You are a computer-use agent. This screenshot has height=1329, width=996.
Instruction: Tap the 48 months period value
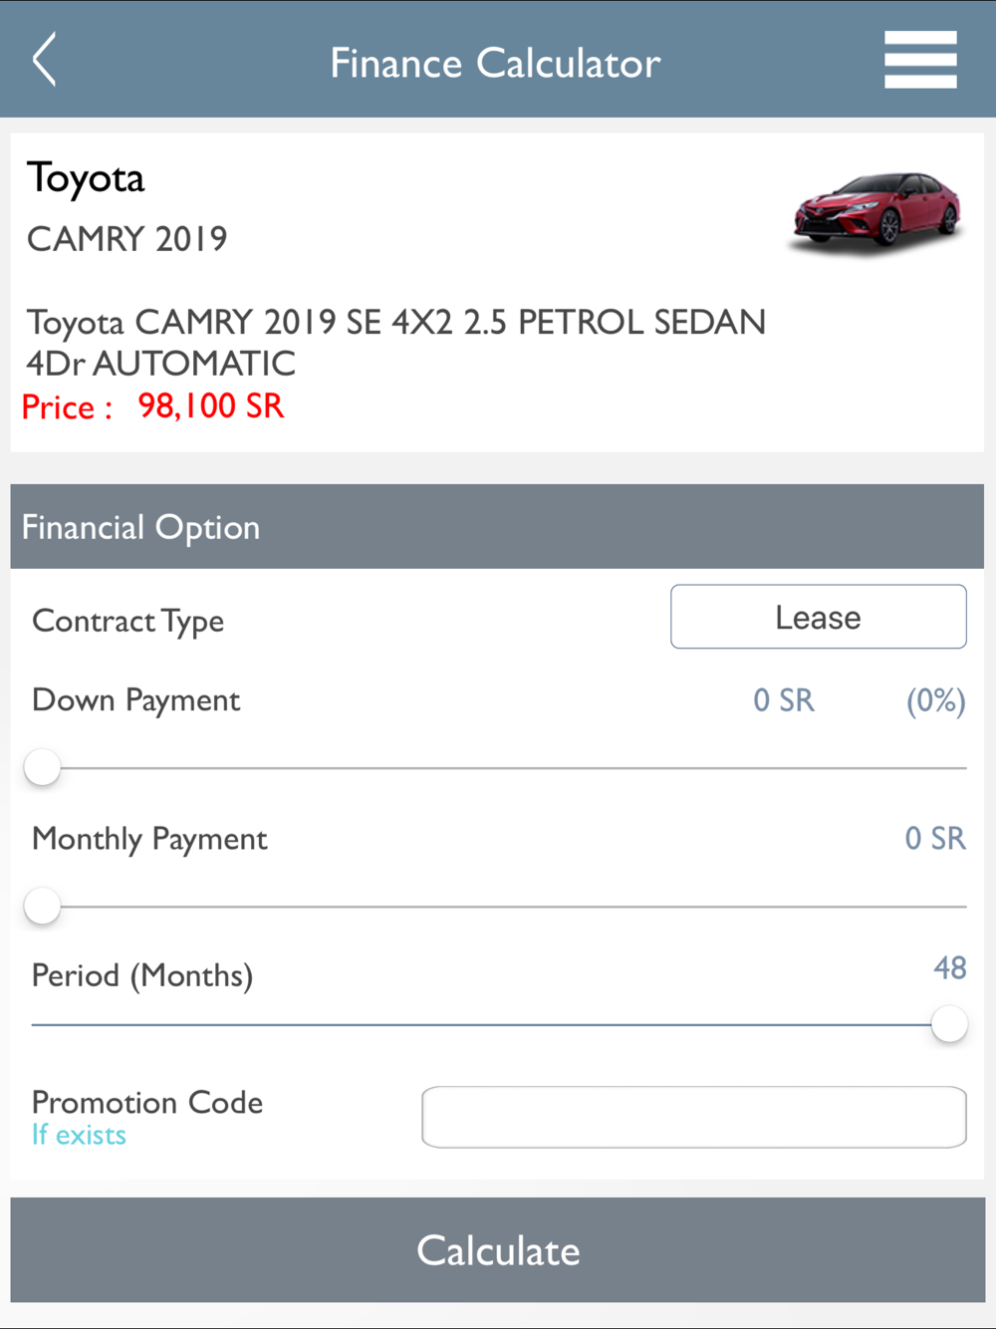[x=950, y=967]
